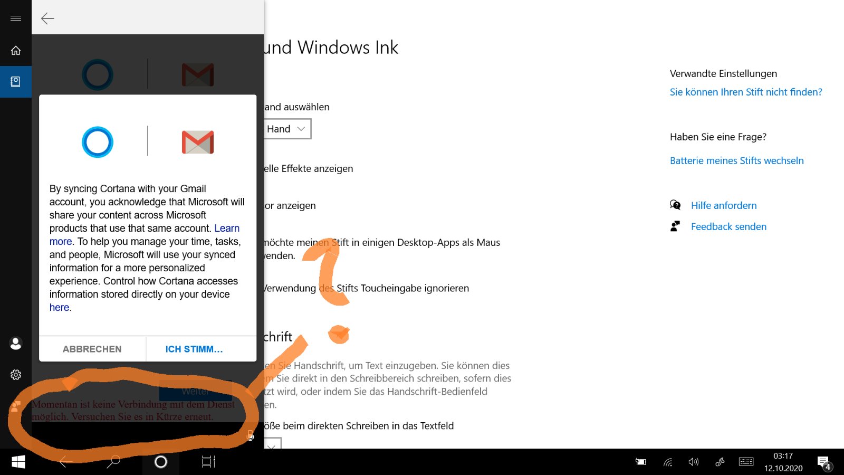Open Cortana settings gear icon
The image size is (844, 475).
pyautogui.click(x=16, y=375)
